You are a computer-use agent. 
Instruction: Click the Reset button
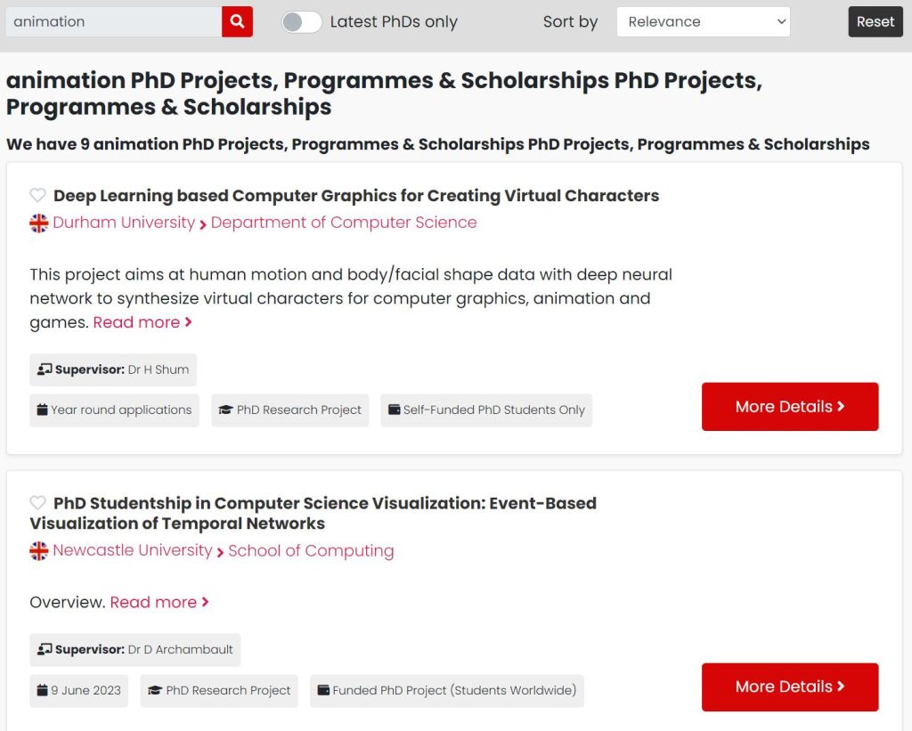(875, 21)
